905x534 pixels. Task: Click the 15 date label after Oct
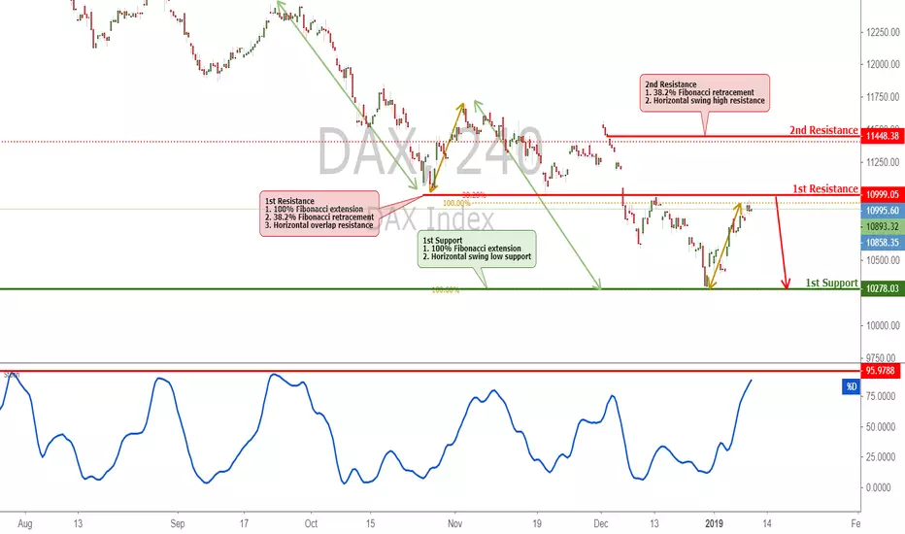[370, 523]
